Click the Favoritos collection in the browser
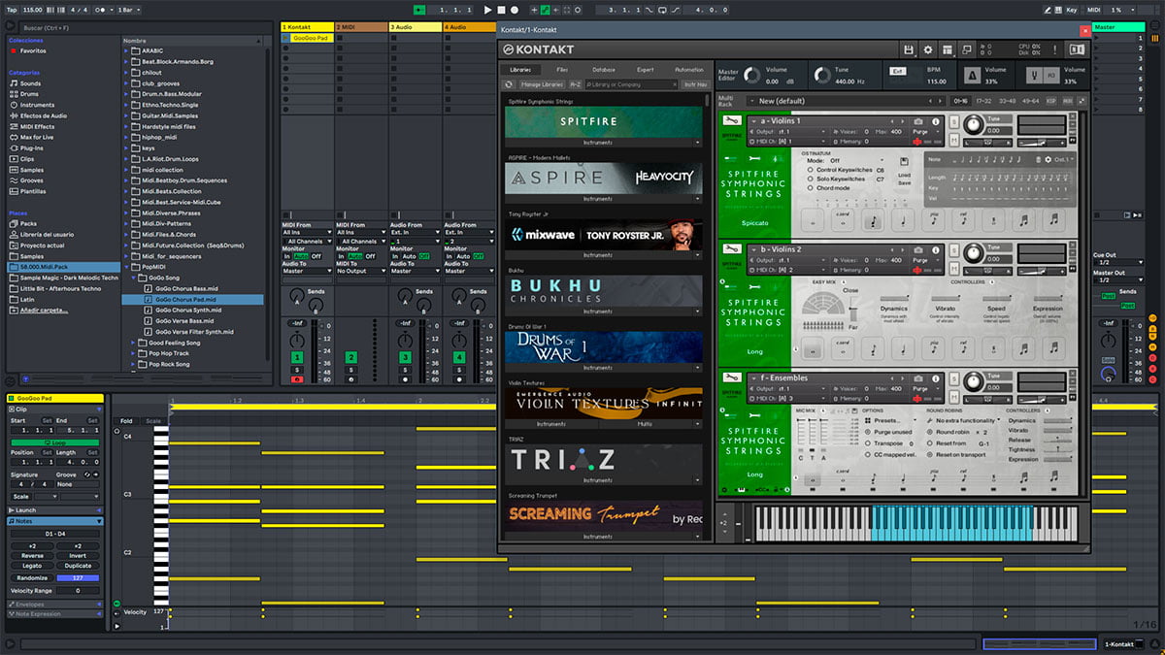 31,49
